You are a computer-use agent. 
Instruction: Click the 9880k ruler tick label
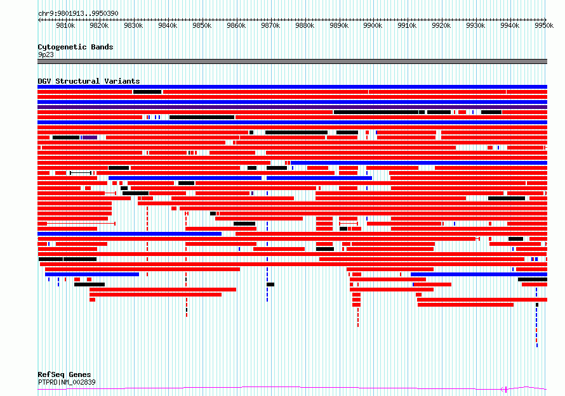[x=305, y=25]
